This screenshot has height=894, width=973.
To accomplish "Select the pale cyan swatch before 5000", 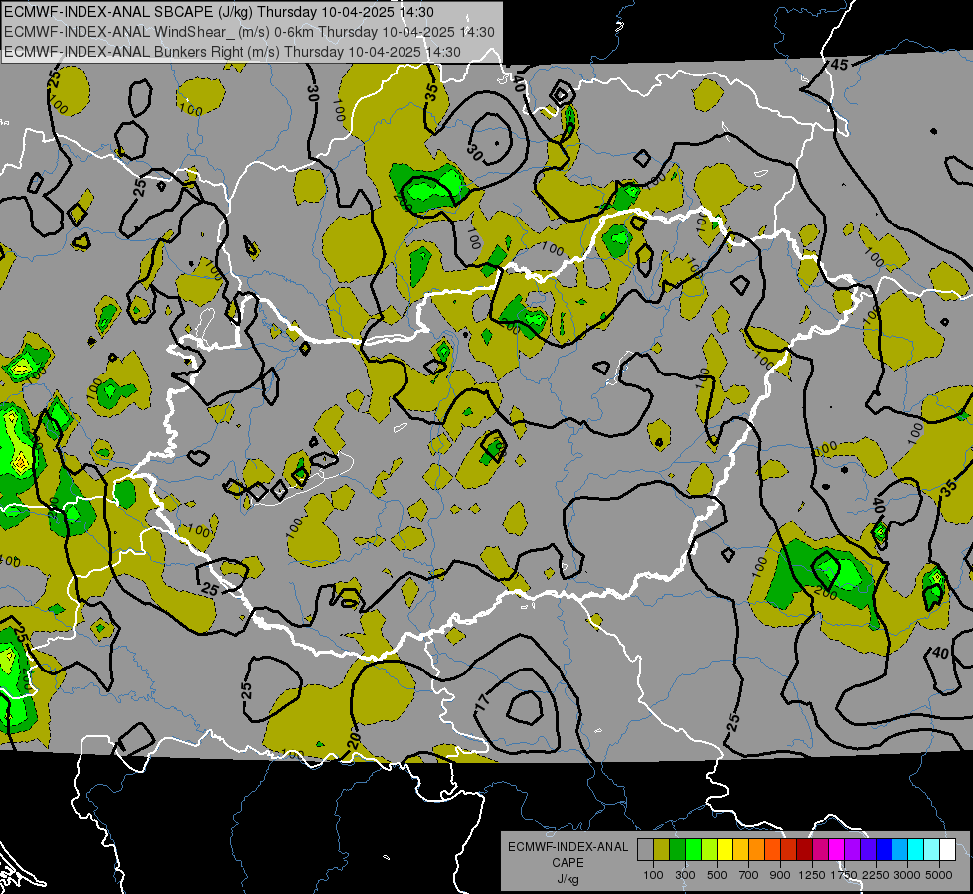I will (932, 850).
